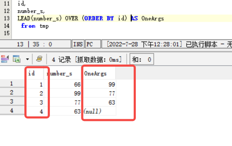Click the PC status bar indicator
This screenshot has width=232, height=146.
click(93, 44)
